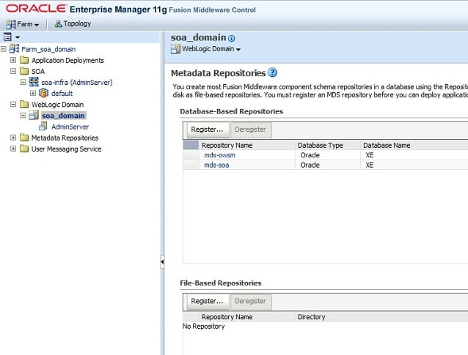Select Application Deployments in the tree
The width and height of the screenshot is (468, 355).
click(x=67, y=61)
